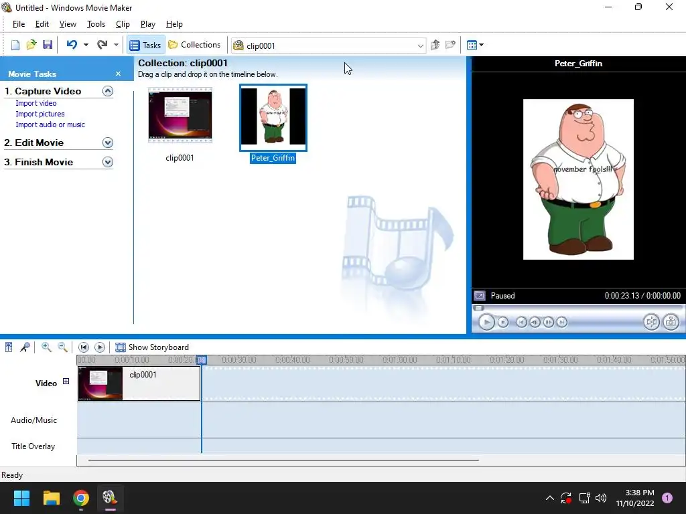Show hidden system tray icons
The width and height of the screenshot is (686, 514).
[550, 498]
